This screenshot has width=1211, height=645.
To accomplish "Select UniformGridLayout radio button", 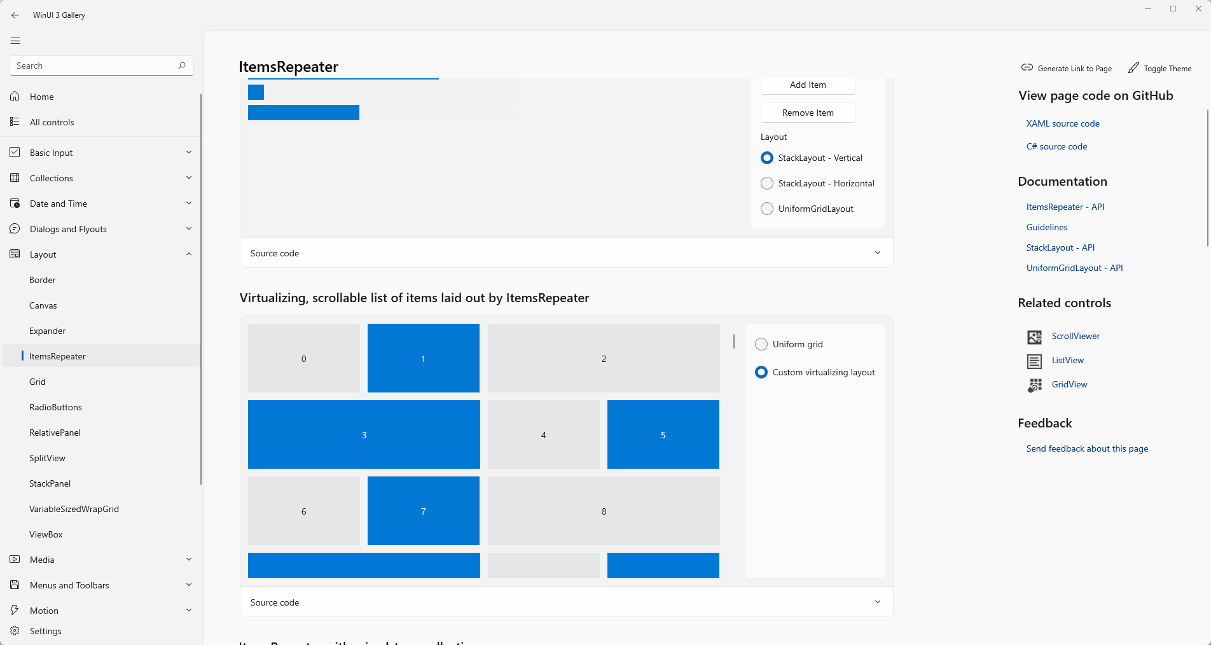I will pos(767,209).
